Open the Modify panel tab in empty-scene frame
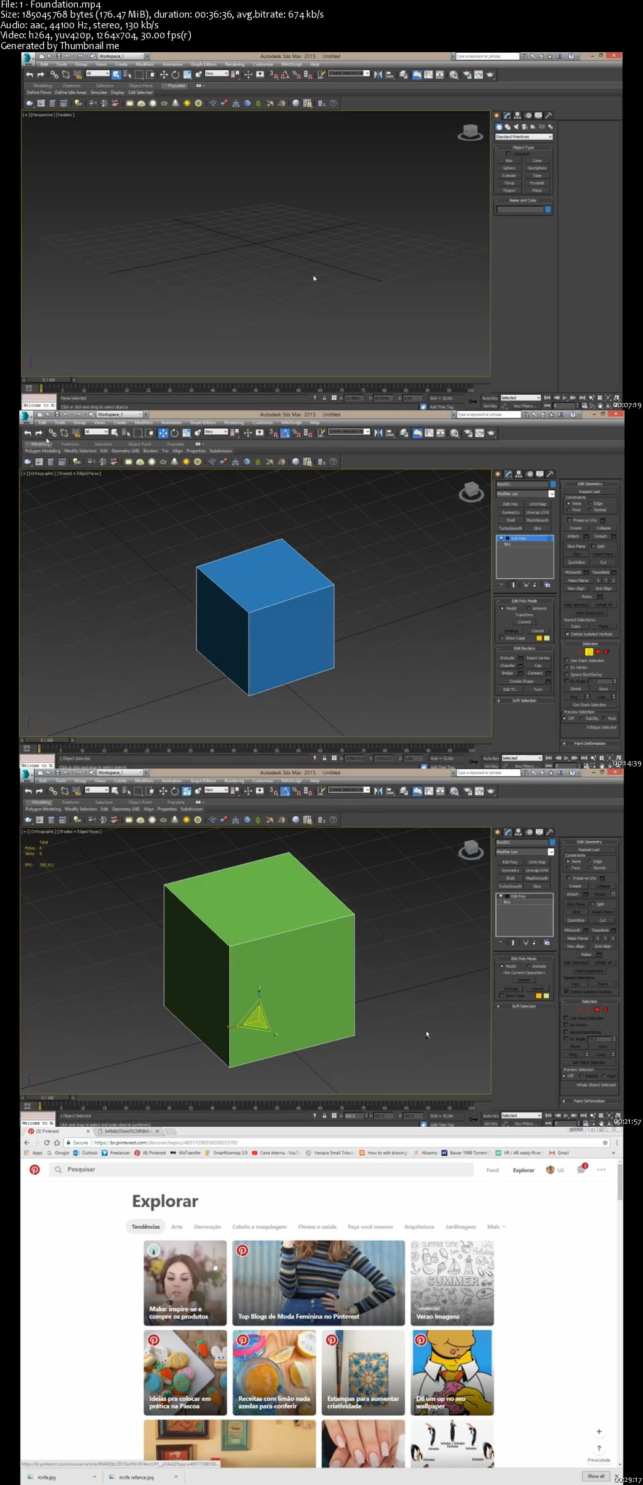 pos(507,116)
